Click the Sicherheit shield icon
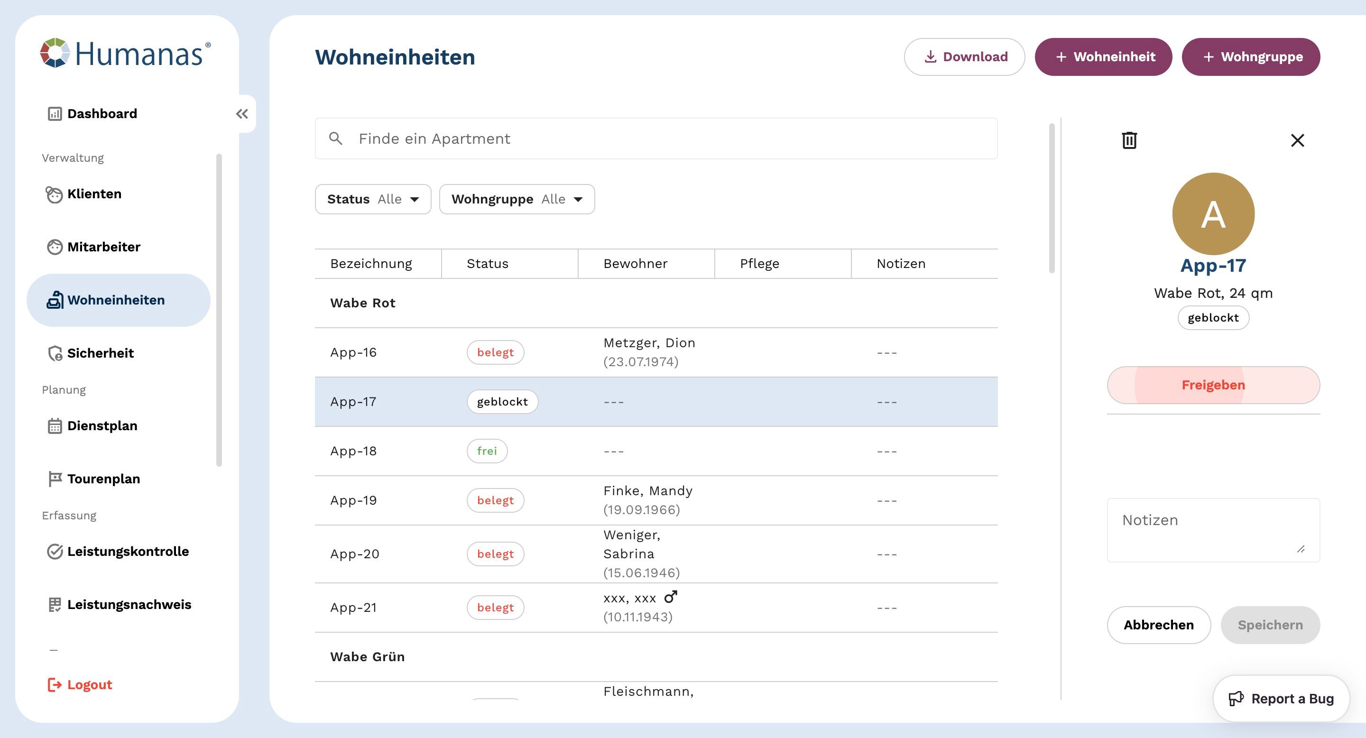This screenshot has height=738, width=1366. click(x=55, y=353)
